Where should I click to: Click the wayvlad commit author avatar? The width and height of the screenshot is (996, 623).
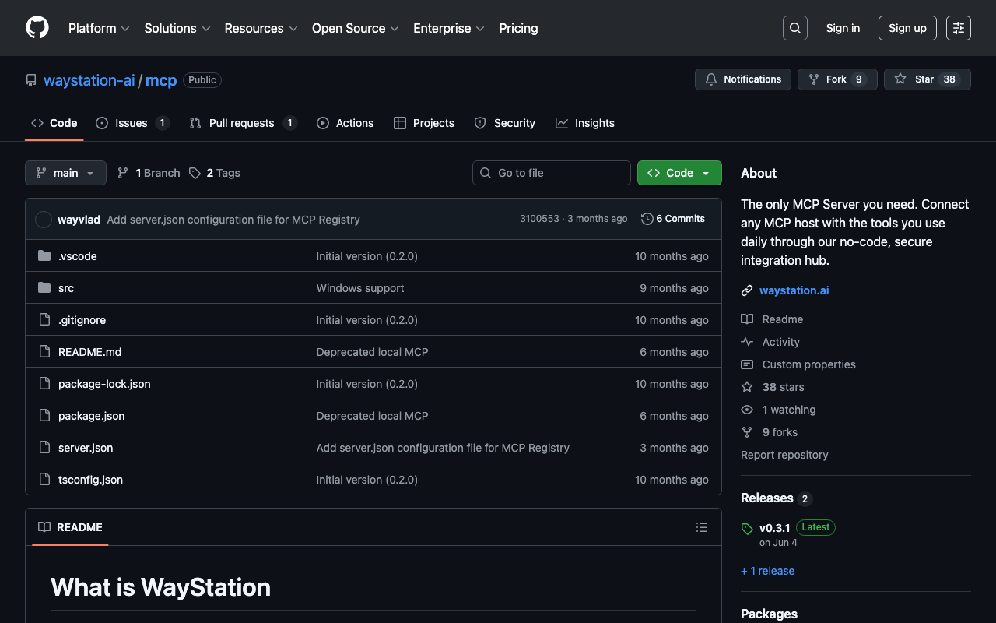coord(44,220)
